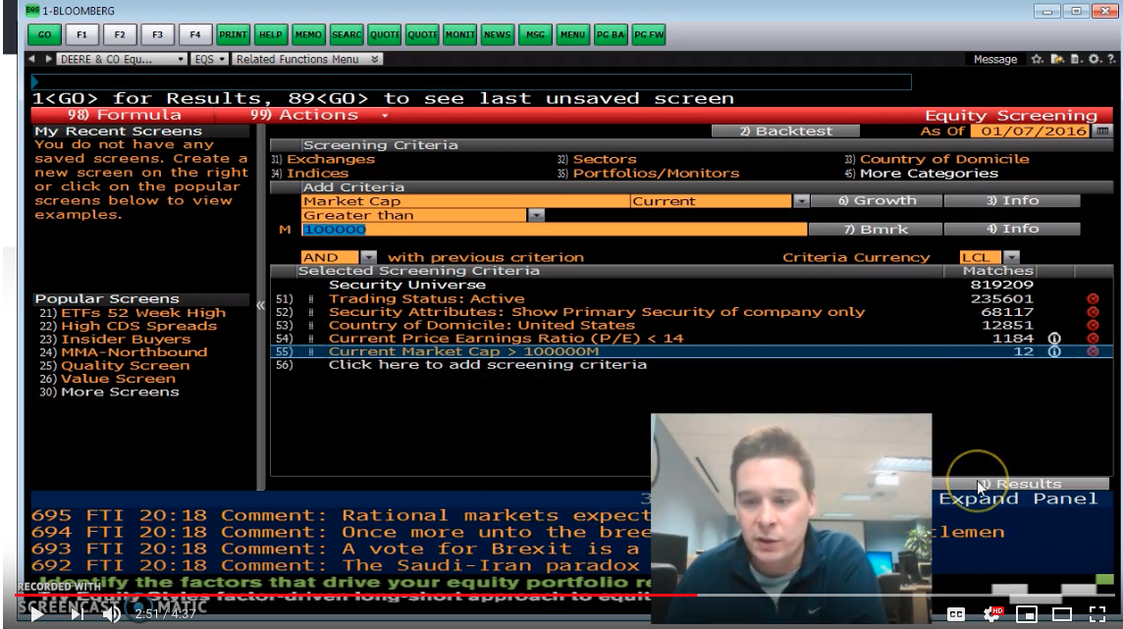Open the EQS function dropdown
The image size is (1123, 629).
(x=210, y=60)
